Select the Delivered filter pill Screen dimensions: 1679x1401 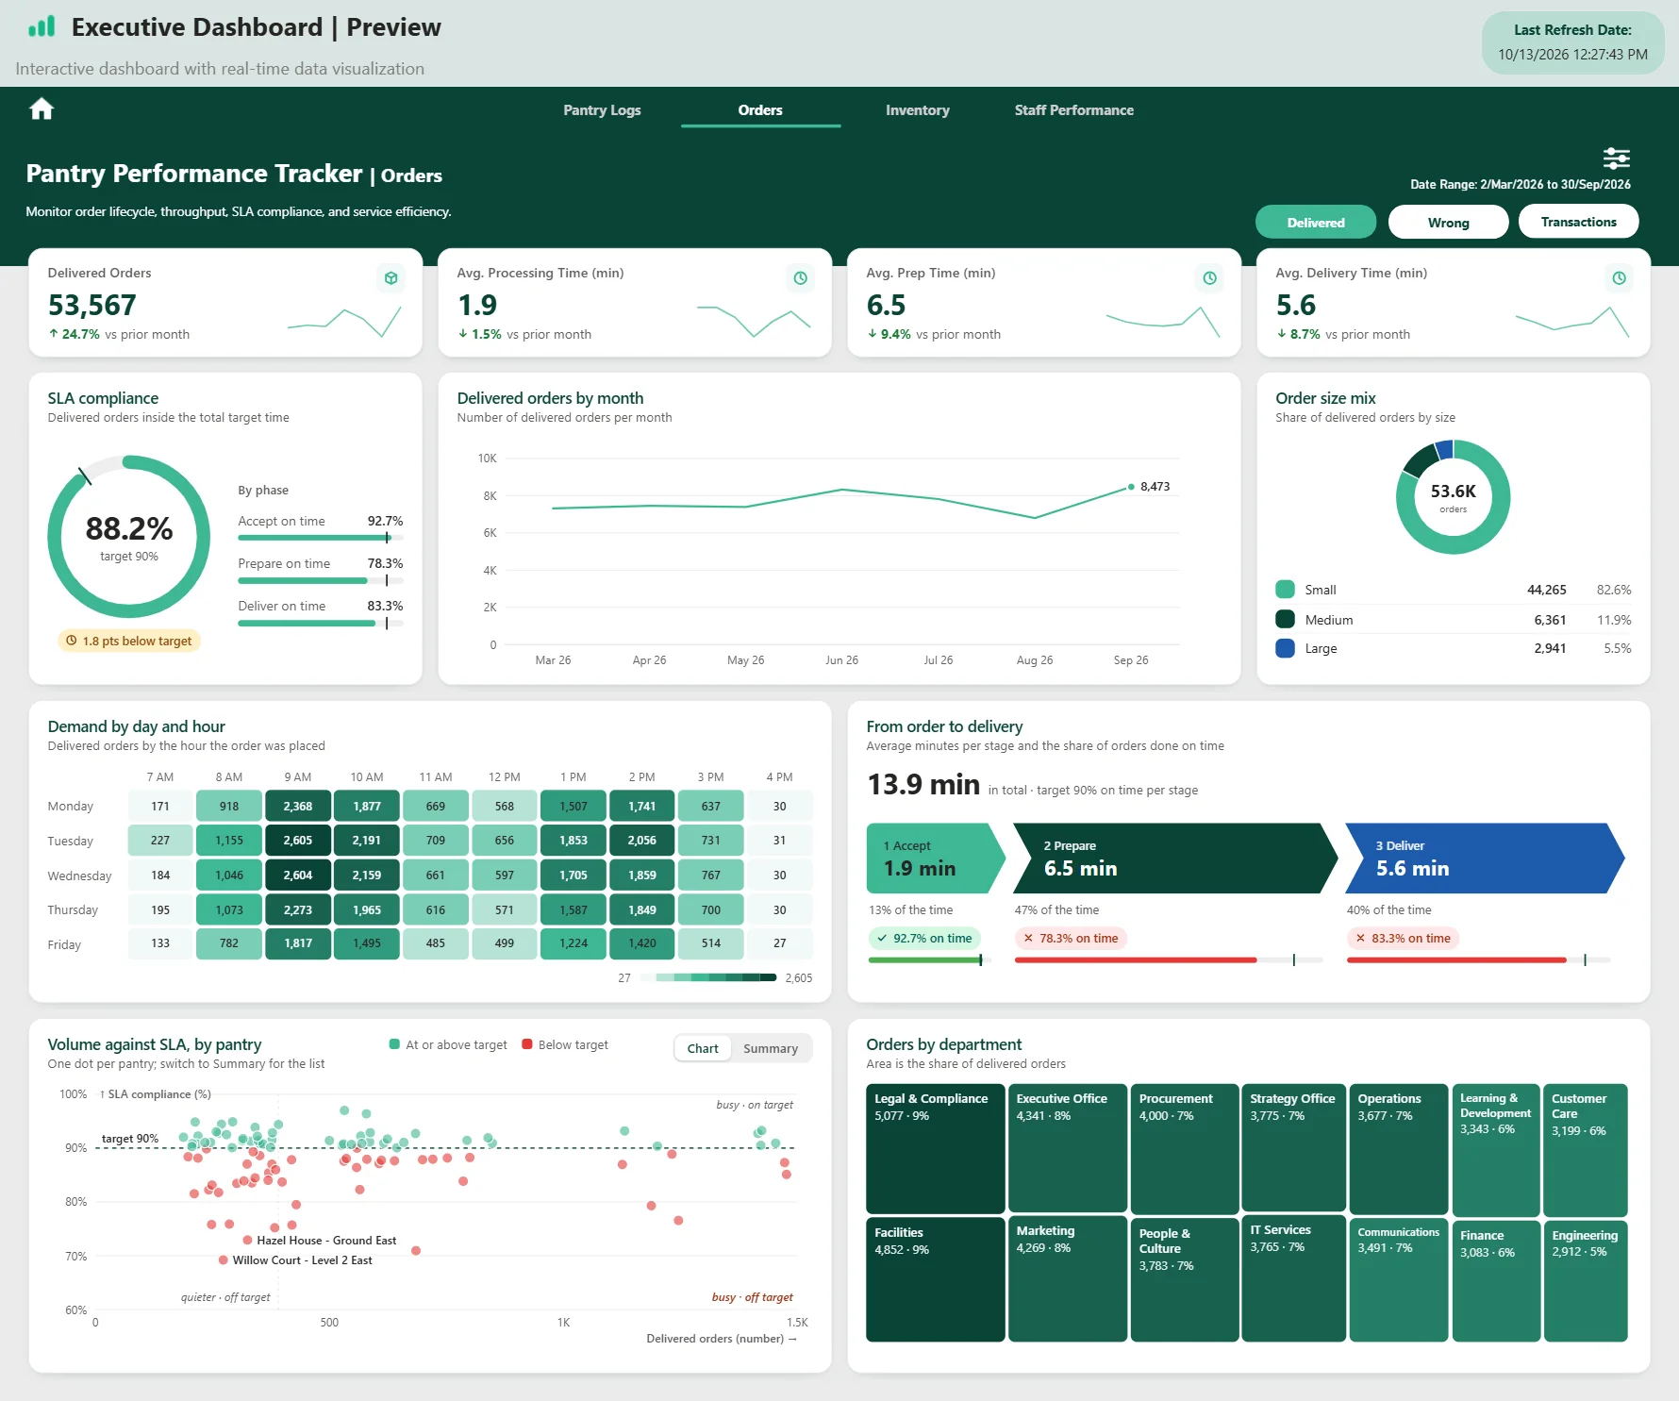(1316, 223)
